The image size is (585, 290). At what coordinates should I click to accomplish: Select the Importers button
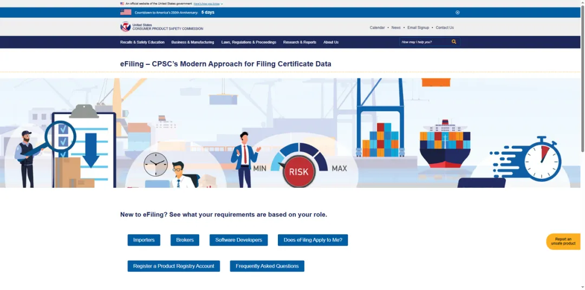click(x=144, y=240)
